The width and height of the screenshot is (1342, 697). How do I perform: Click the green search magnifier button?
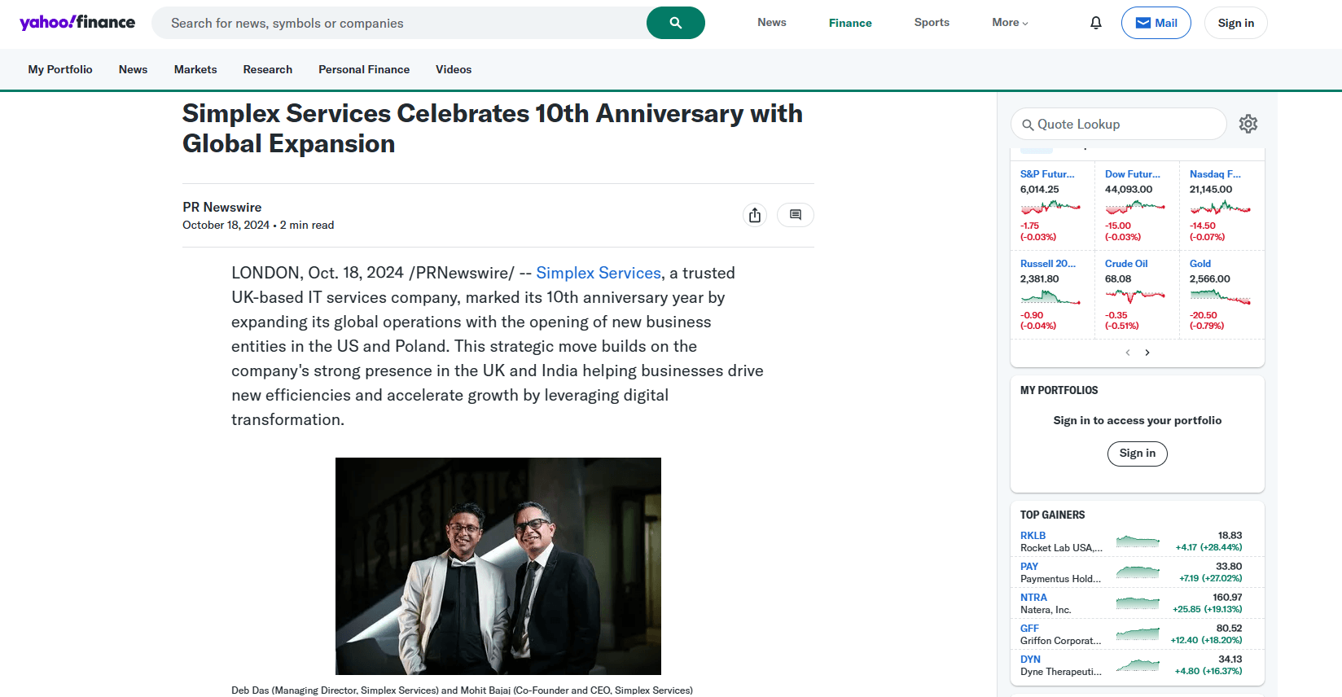(x=675, y=23)
